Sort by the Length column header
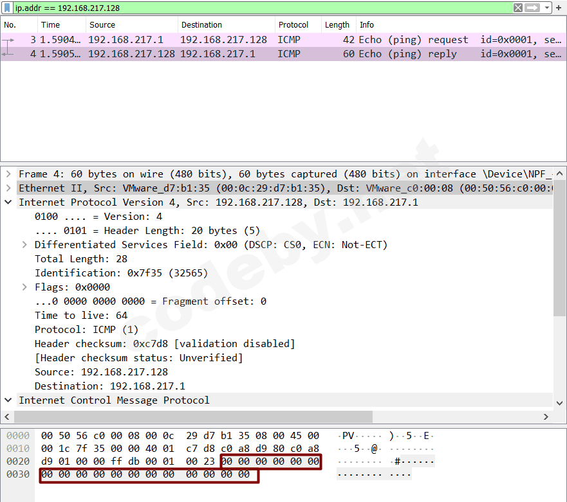 (339, 25)
